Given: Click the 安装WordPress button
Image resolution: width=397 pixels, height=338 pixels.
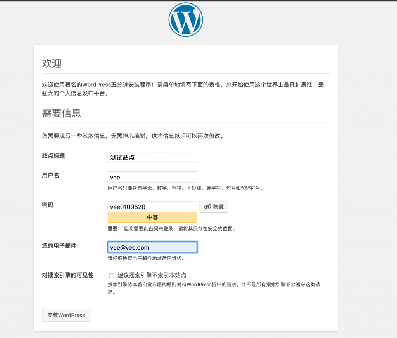Looking at the screenshot, I should click(66, 315).
